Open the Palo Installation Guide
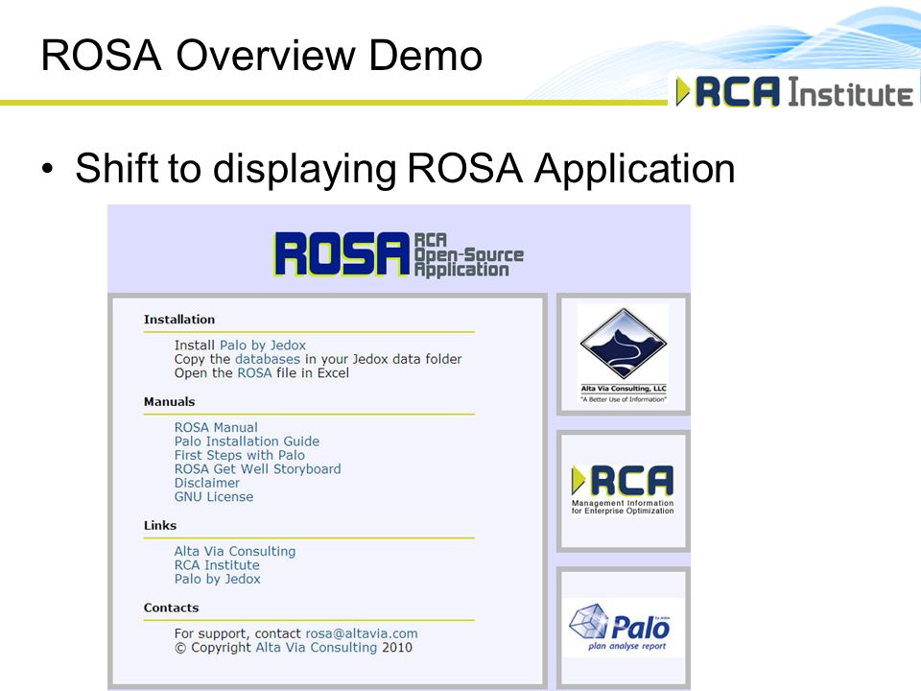The width and height of the screenshot is (921, 691). point(247,441)
